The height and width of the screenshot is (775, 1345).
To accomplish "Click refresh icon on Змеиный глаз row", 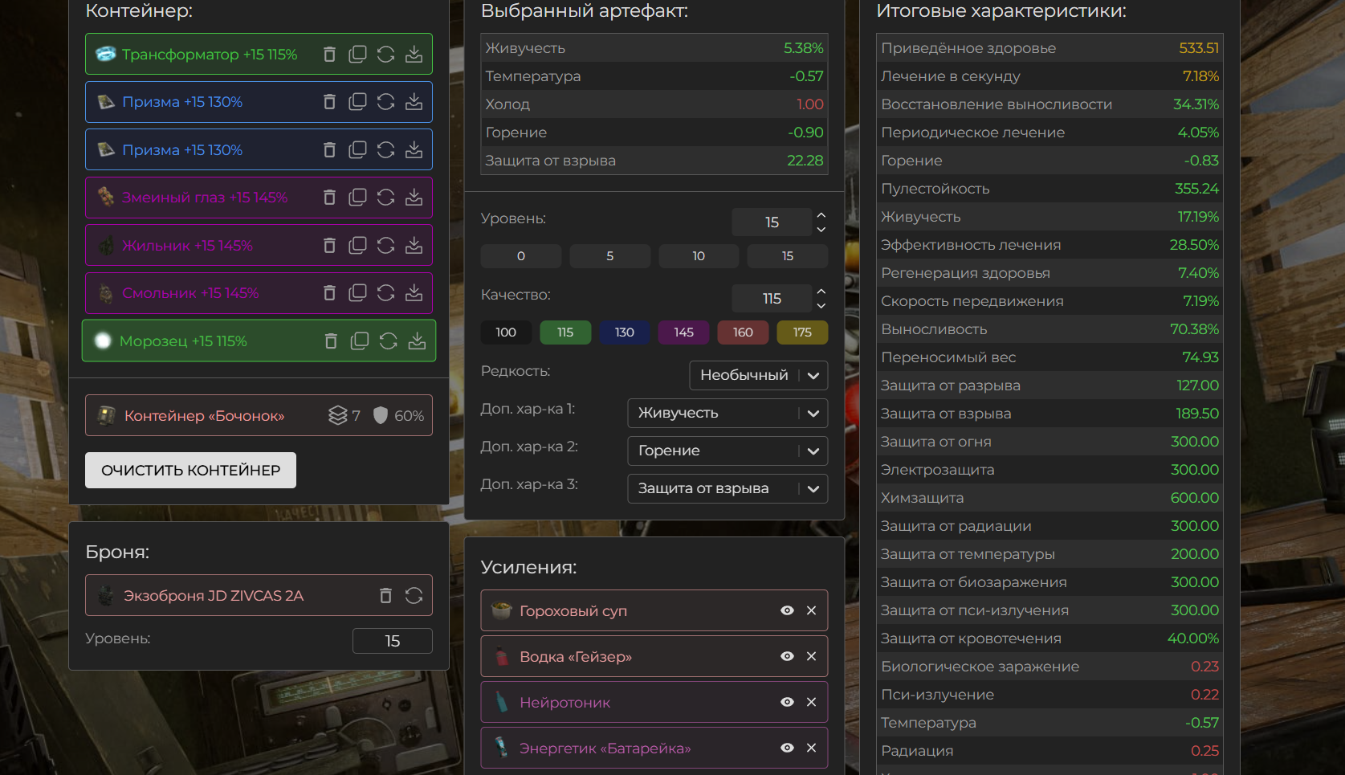I will (x=385, y=198).
